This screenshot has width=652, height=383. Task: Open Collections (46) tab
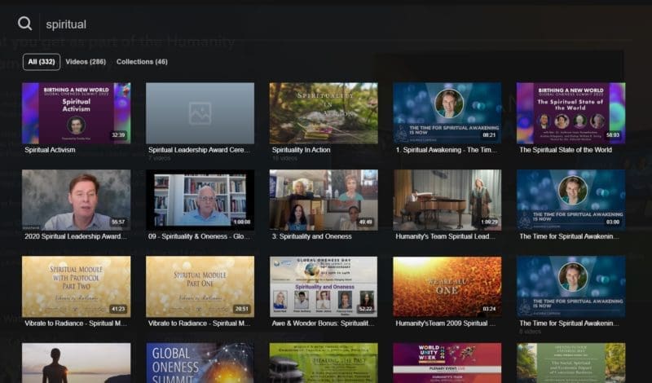pos(142,62)
